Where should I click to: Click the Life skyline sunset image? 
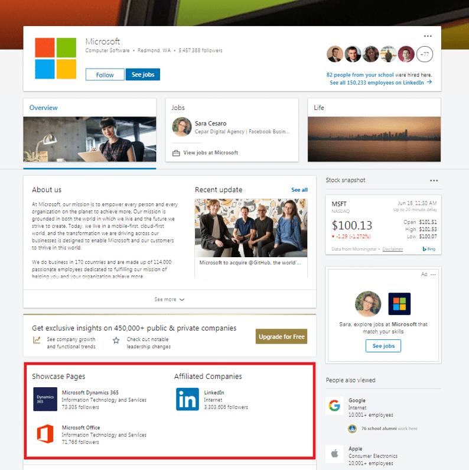(x=374, y=139)
